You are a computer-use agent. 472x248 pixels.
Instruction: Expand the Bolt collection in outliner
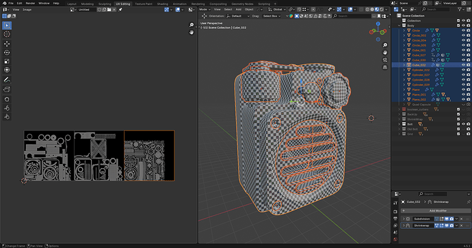click(399, 124)
